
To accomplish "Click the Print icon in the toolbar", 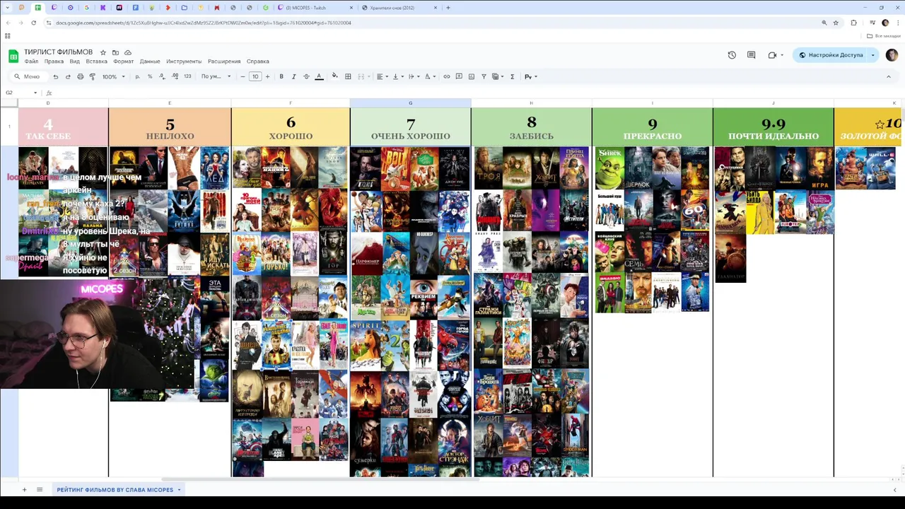I will (80, 76).
